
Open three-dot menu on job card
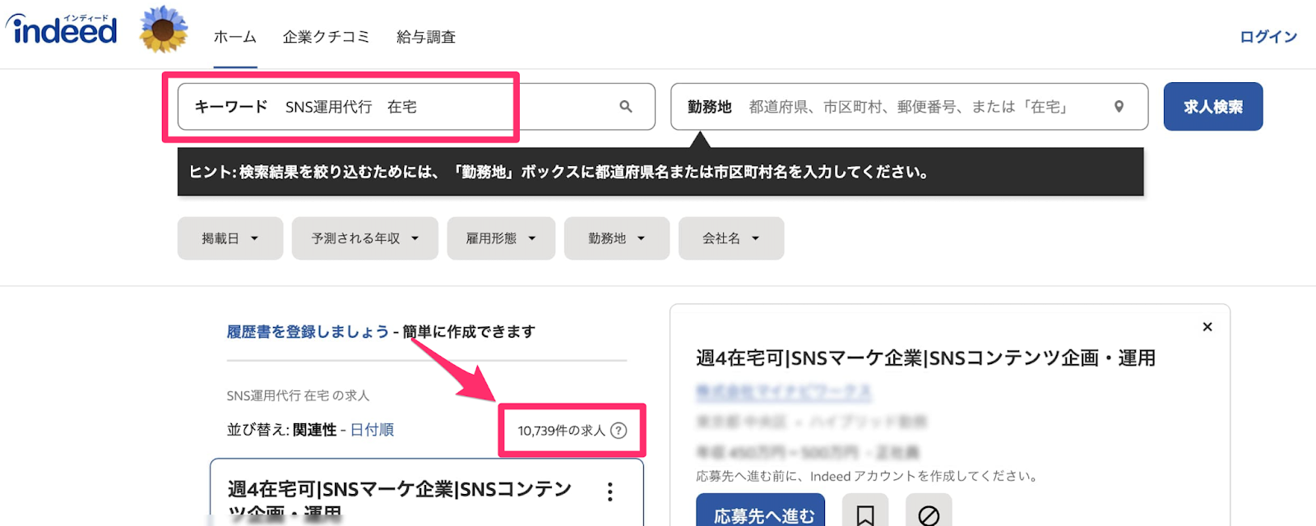[609, 492]
